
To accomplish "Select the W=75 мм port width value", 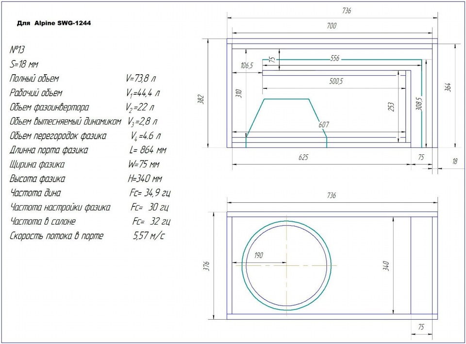I will 141,164.
